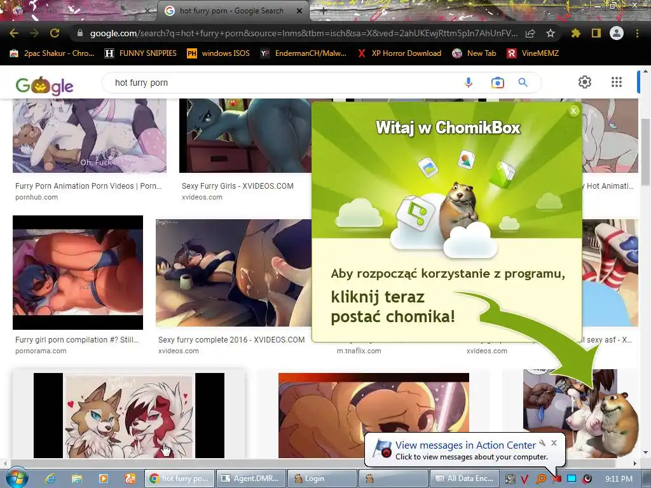651x488 pixels.
Task: Switch to the Agent.DMR... taskbar window
Action: [x=250, y=478]
